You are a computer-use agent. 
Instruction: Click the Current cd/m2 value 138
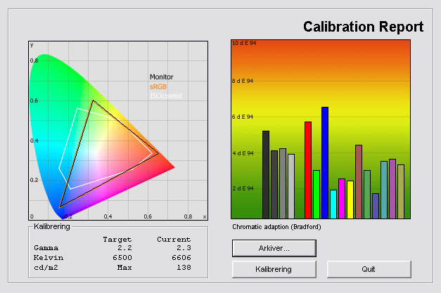(x=184, y=268)
